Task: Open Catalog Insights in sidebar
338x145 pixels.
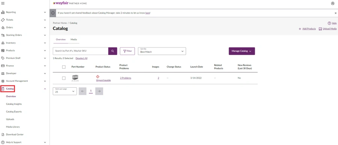Action: click(x=14, y=104)
